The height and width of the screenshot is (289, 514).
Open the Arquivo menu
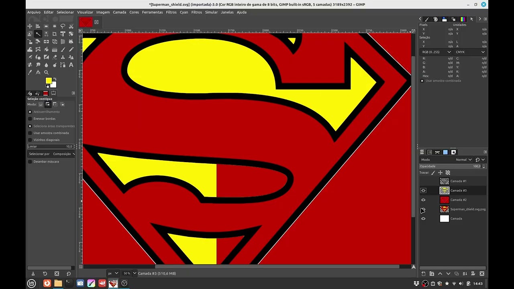[34, 12]
